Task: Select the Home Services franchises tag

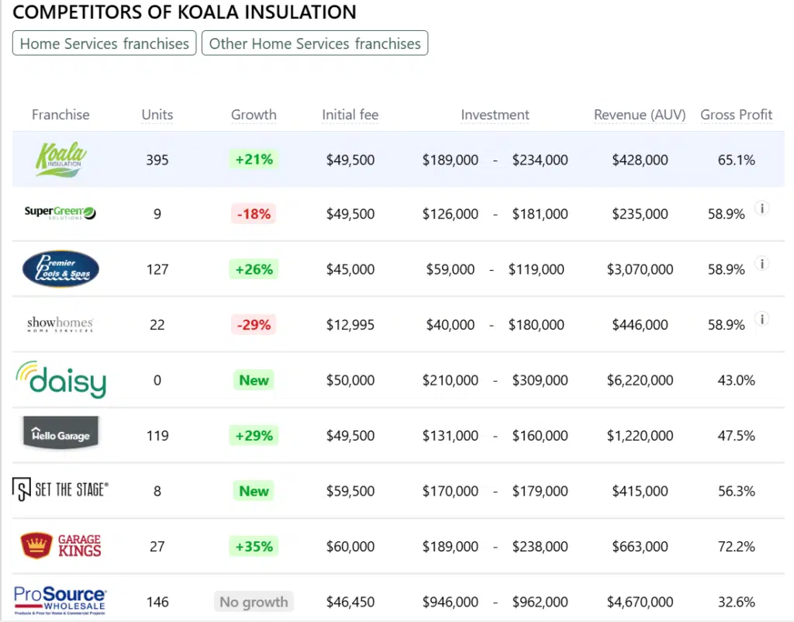Action: tap(105, 43)
